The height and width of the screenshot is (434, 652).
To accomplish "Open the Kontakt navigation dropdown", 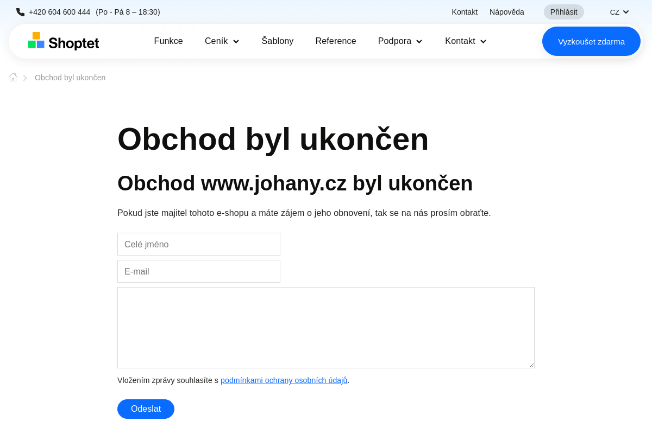I will click(465, 41).
